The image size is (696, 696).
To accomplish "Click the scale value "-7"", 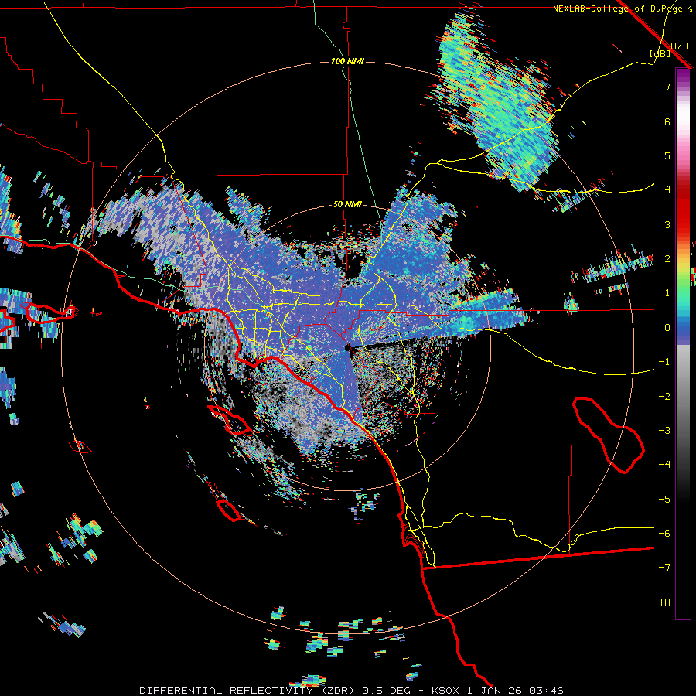I will pyautogui.click(x=664, y=568).
